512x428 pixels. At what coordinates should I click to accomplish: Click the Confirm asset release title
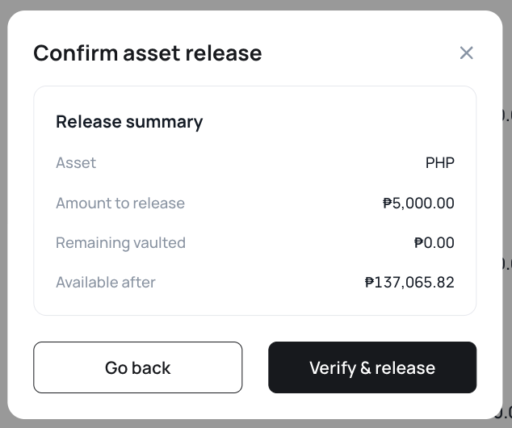pyautogui.click(x=148, y=52)
